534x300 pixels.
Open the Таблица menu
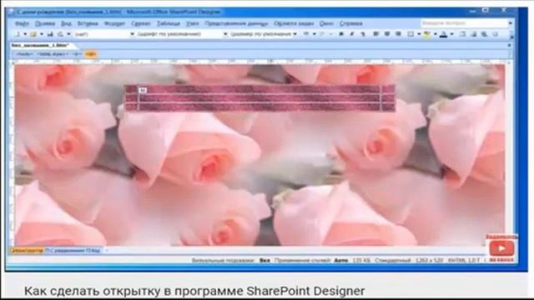coord(169,23)
